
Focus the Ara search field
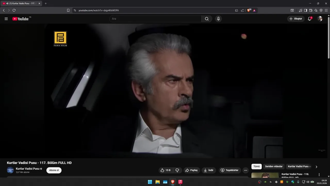point(155,19)
